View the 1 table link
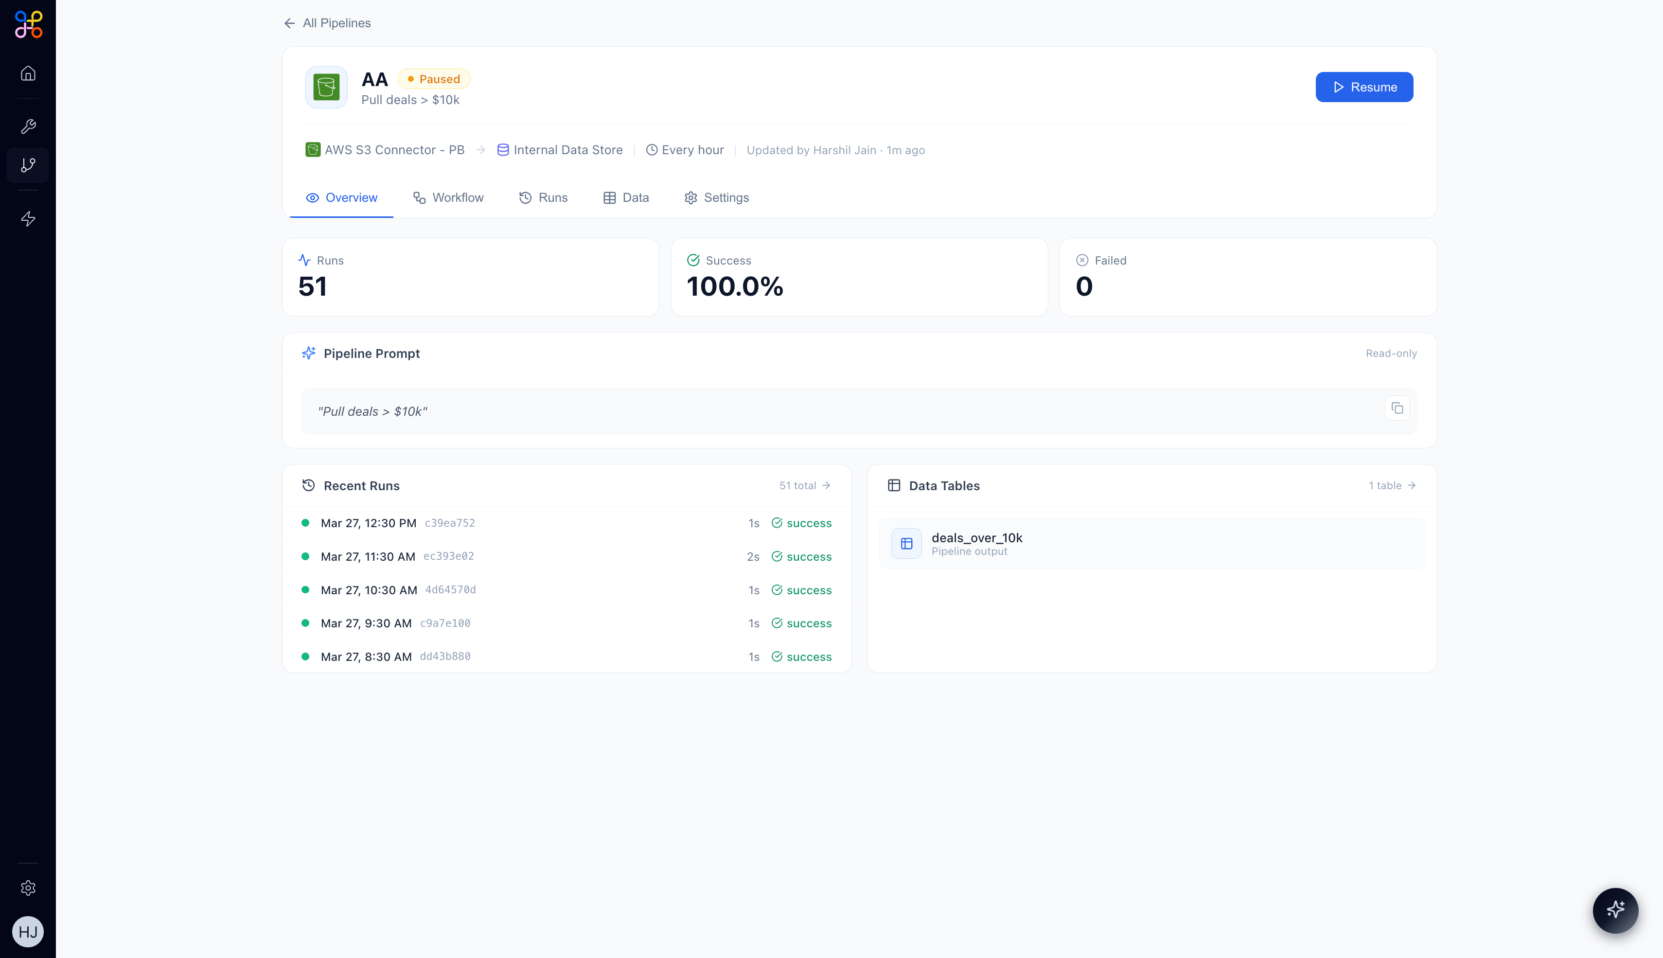Viewport: 1663px width, 958px height. (1392, 486)
